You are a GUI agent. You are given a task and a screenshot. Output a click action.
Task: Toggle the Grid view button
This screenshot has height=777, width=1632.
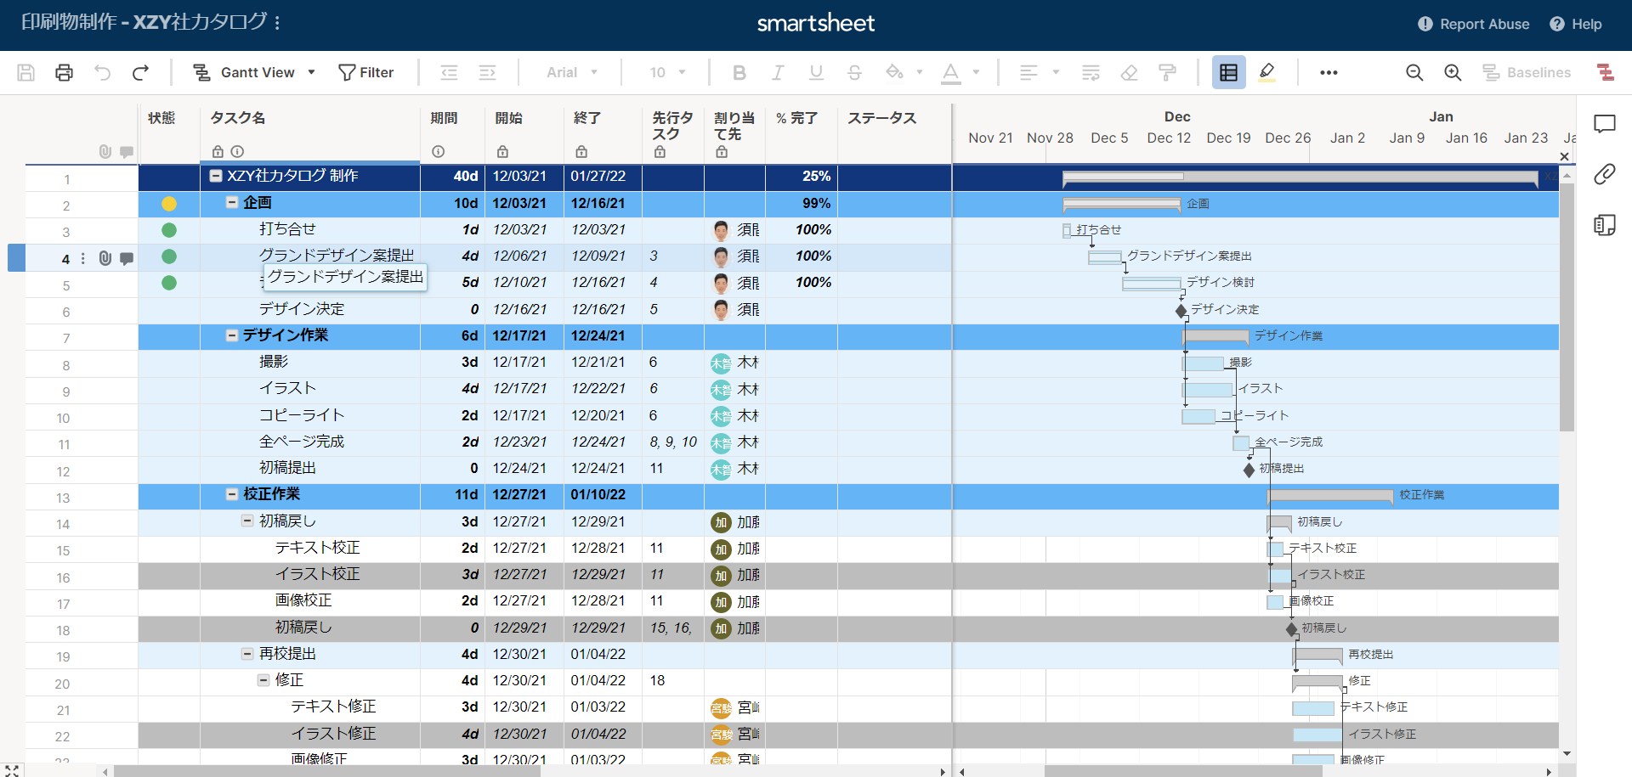[x=1228, y=73]
